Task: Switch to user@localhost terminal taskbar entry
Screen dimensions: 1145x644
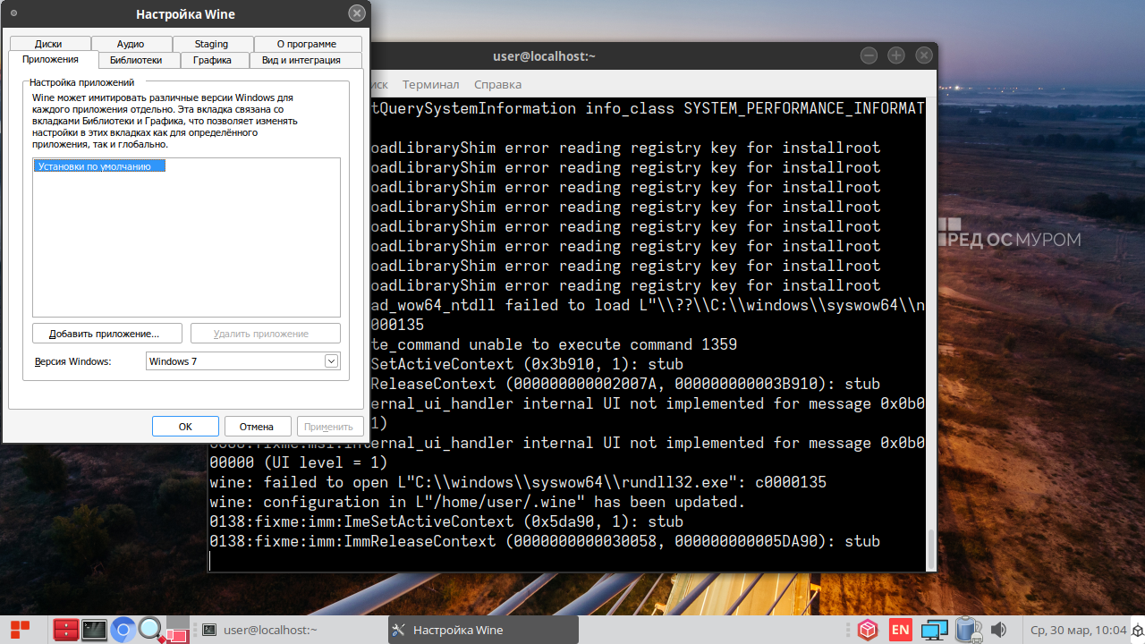Action: pos(291,630)
